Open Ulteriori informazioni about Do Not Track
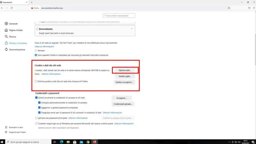 [44, 46]
